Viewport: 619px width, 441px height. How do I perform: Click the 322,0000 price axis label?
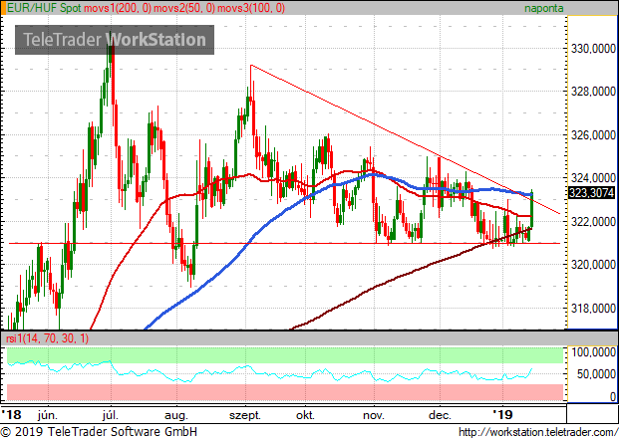click(x=593, y=221)
